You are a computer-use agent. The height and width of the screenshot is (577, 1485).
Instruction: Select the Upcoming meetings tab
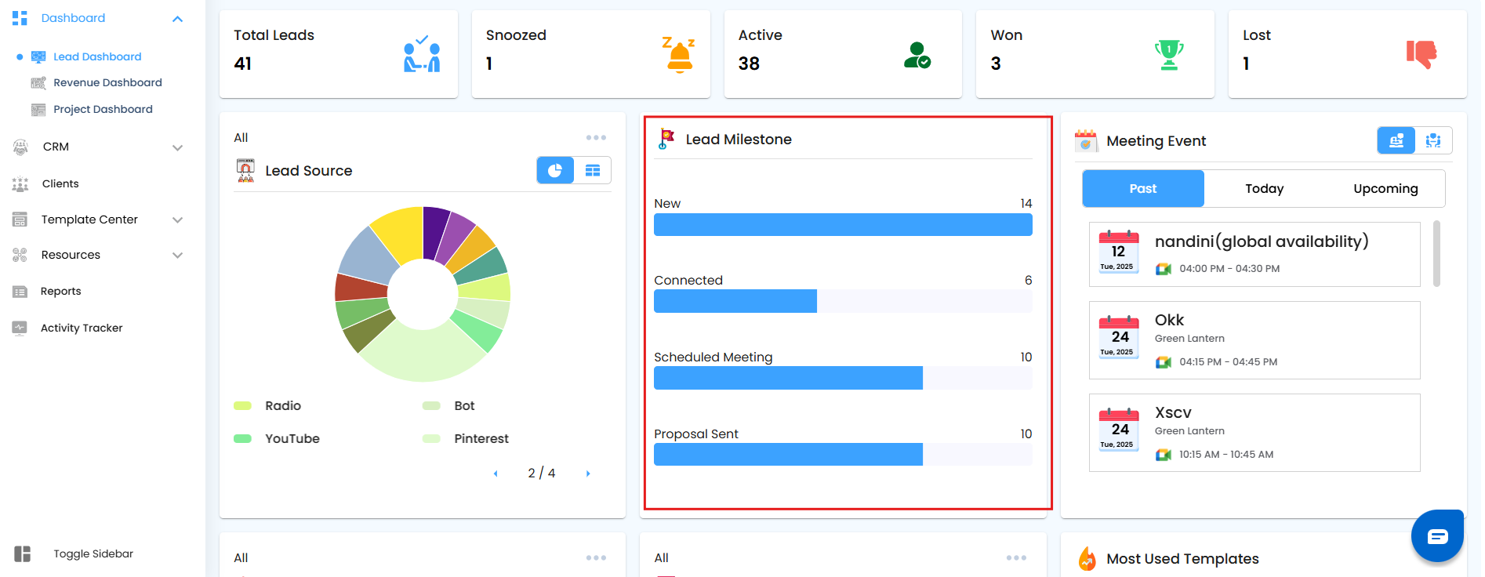click(1385, 189)
